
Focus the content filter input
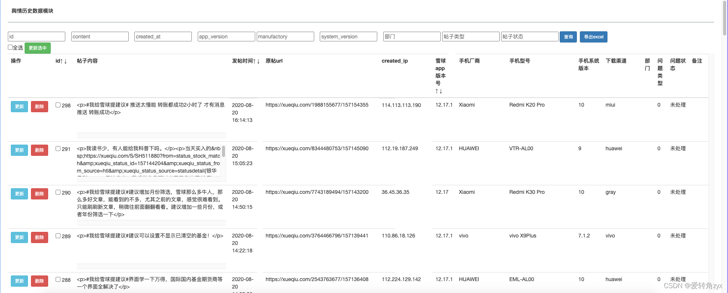100,37
